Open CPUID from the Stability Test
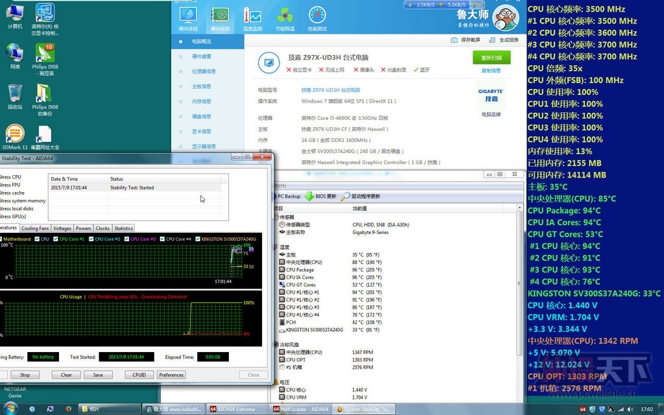This screenshot has width=664, height=415. (139, 375)
